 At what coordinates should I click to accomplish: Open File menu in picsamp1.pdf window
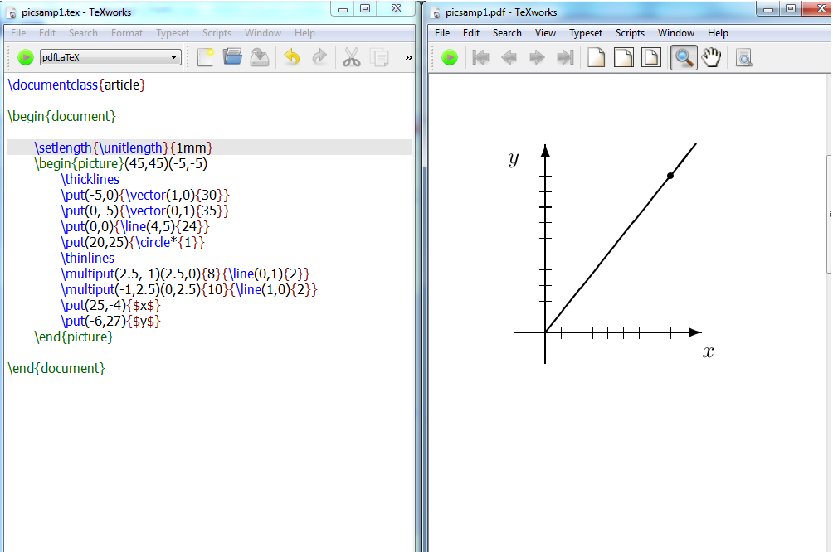pos(442,33)
